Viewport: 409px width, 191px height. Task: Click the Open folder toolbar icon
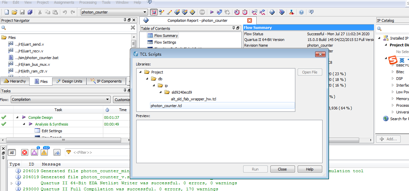(x=14, y=12)
